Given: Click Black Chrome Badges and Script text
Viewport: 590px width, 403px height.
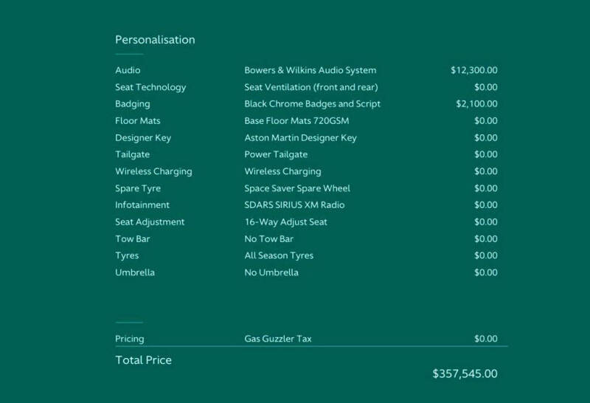Looking at the screenshot, I should 312,104.
